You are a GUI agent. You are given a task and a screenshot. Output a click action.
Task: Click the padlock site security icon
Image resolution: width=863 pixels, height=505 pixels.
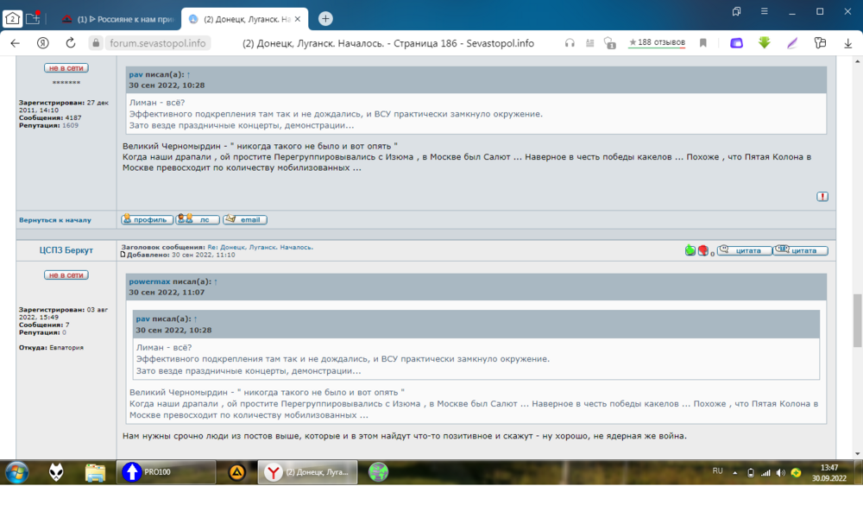coord(96,43)
